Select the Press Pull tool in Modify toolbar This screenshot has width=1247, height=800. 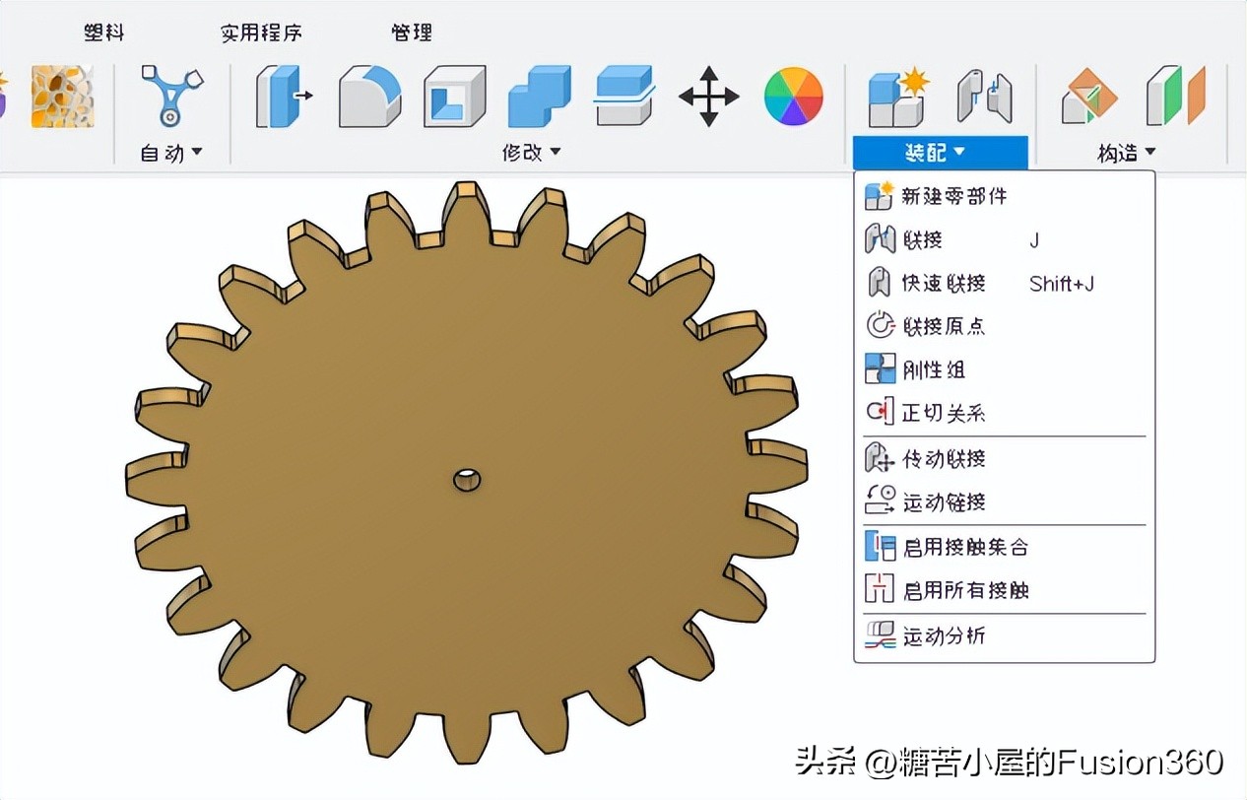click(x=283, y=96)
